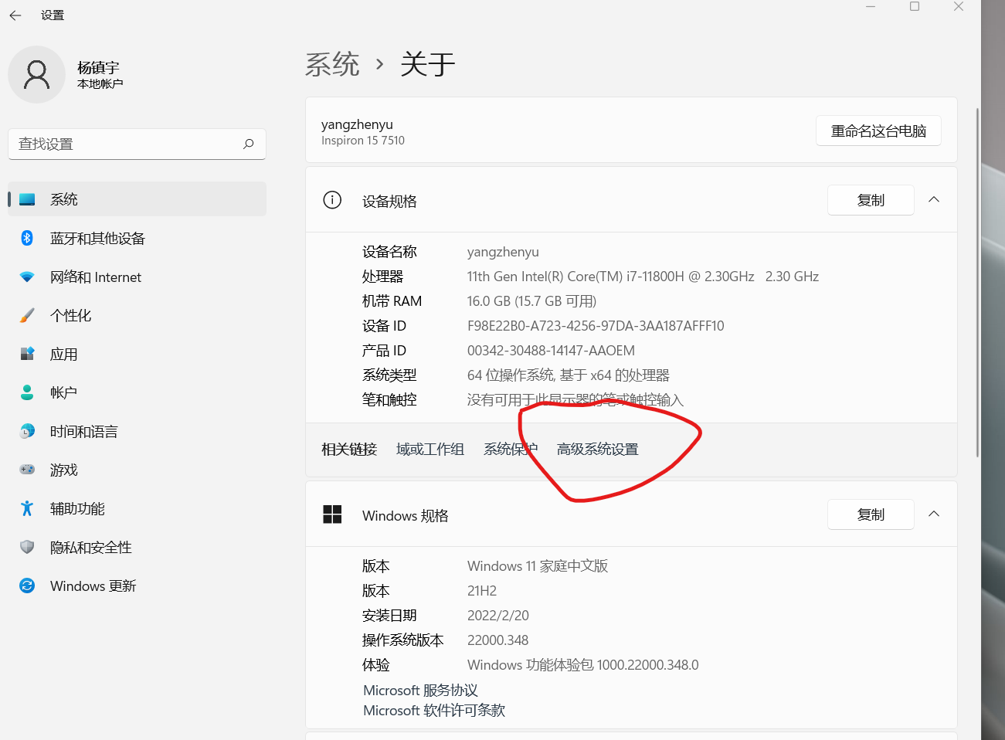This screenshot has height=740, width=1005.
Task: Copy Windows specs with 复制 button
Action: click(x=871, y=514)
